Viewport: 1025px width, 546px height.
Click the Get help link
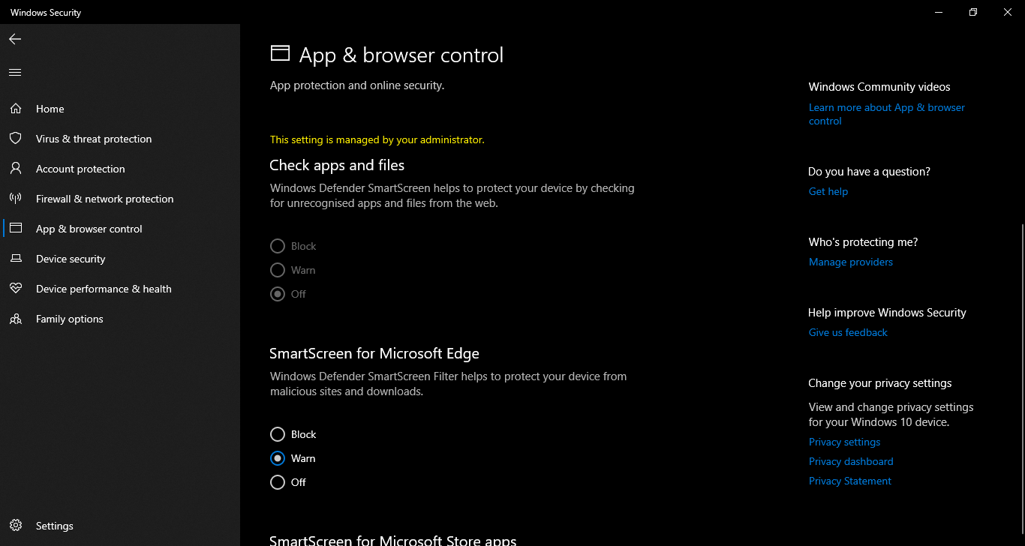click(828, 191)
